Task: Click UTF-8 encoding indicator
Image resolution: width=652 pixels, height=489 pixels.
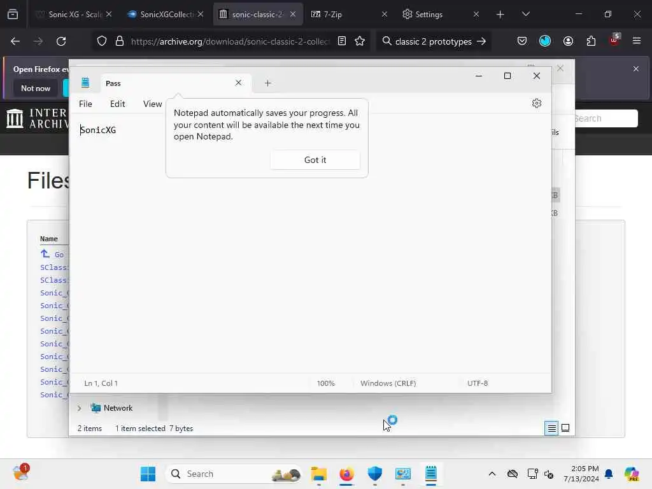Action: pyautogui.click(x=478, y=383)
